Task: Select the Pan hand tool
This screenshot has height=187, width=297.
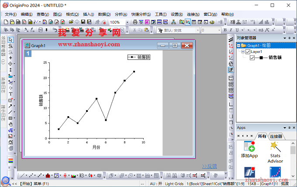Action: [x=10, y=124]
